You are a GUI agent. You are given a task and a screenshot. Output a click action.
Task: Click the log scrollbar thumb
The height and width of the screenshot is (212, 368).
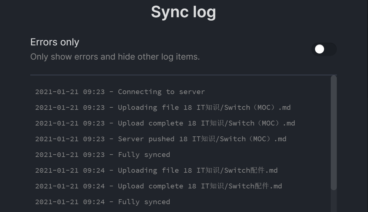pos(333,132)
